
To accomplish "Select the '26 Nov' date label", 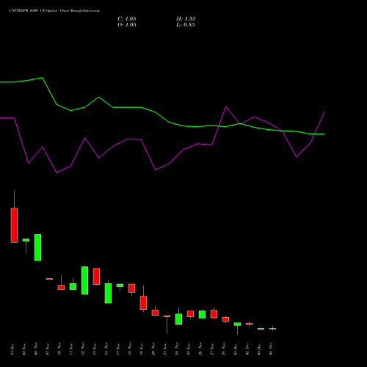I will [x=200, y=349].
